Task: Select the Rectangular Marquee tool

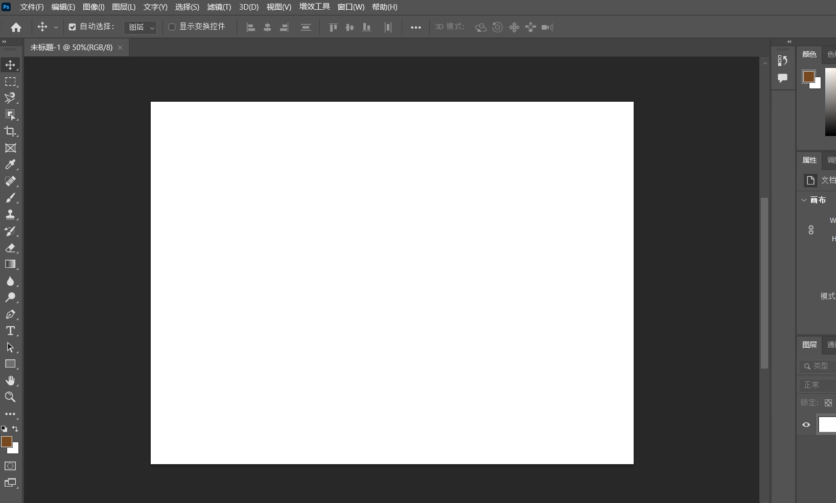Action: pyautogui.click(x=10, y=82)
